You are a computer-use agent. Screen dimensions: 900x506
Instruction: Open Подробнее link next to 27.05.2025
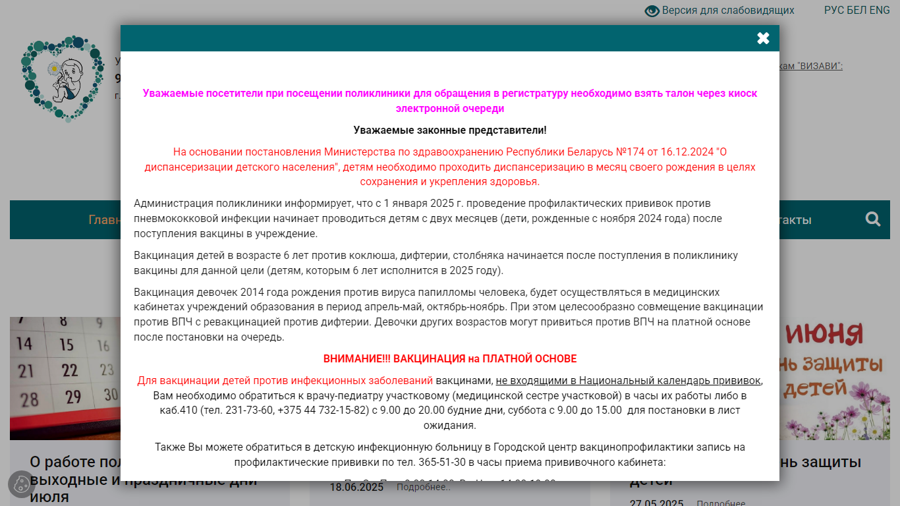[721, 504]
